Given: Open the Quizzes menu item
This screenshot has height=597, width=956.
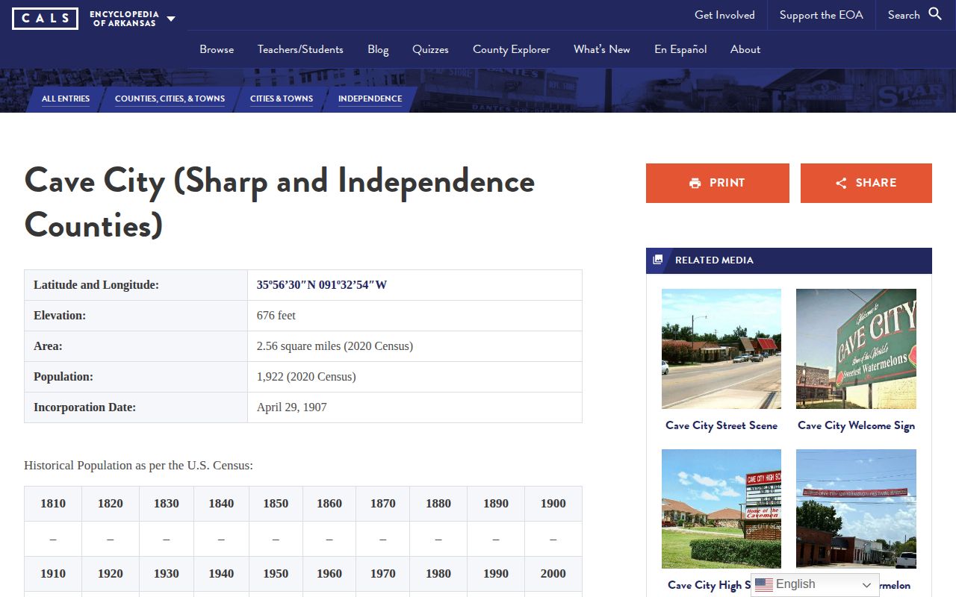Looking at the screenshot, I should (430, 49).
